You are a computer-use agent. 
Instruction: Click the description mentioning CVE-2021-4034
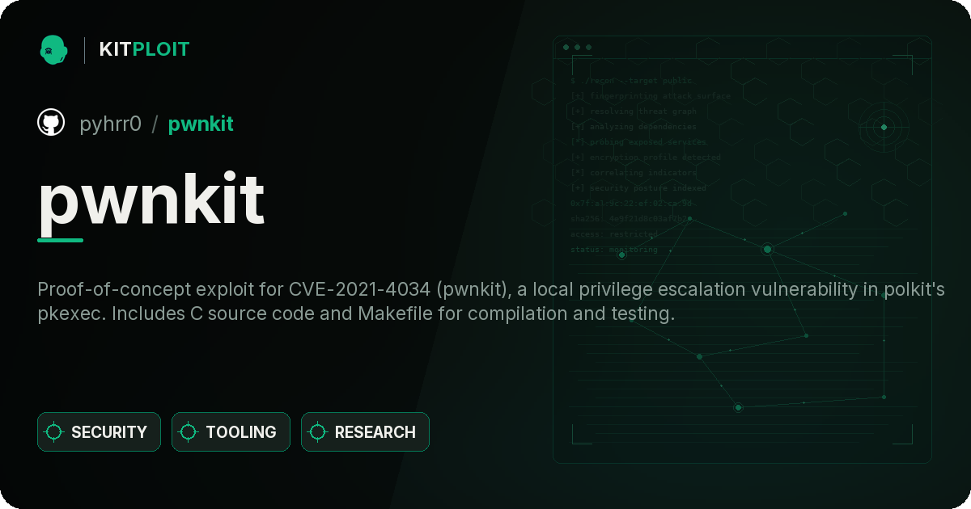tap(491, 301)
